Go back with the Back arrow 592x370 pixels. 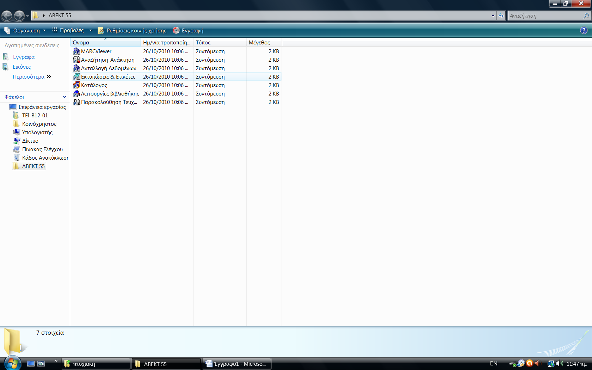pyautogui.click(x=7, y=16)
